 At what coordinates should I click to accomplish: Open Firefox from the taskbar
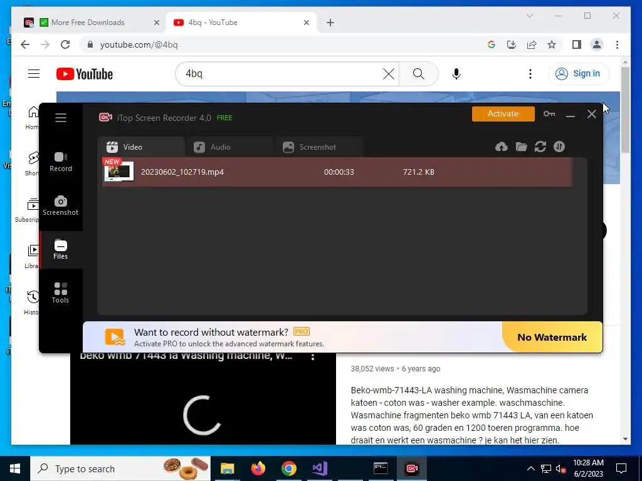coord(258,468)
